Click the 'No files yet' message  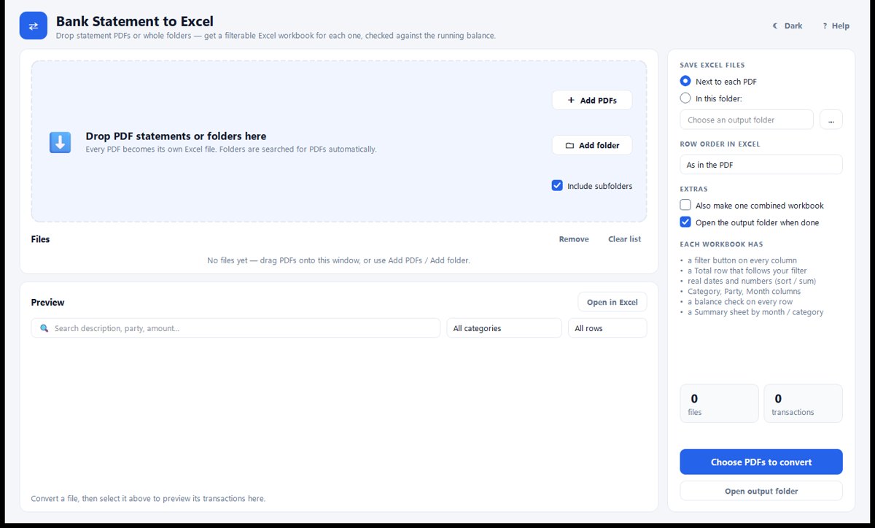click(339, 260)
